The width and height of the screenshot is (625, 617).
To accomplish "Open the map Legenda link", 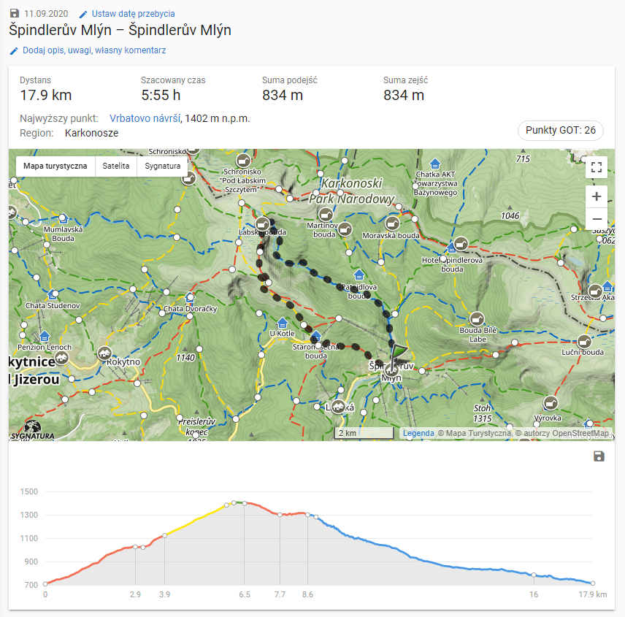I will point(418,433).
